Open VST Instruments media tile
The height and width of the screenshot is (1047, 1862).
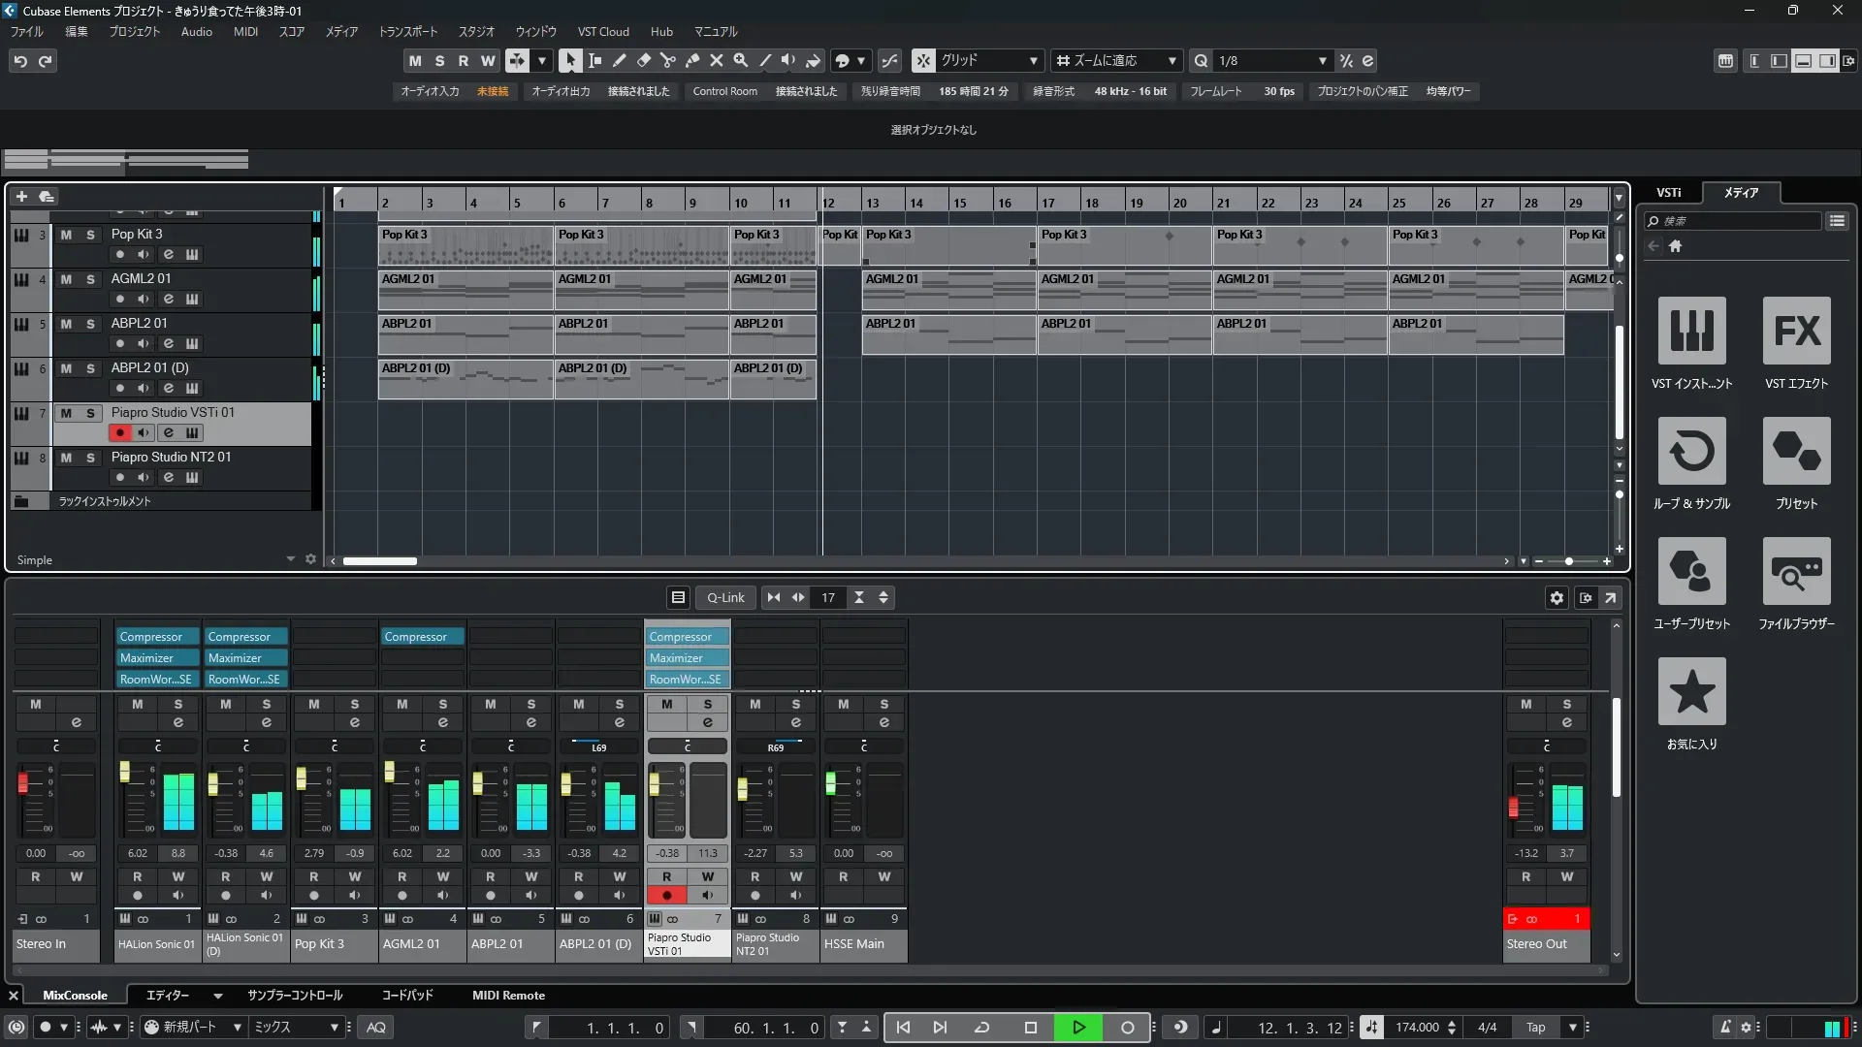(x=1691, y=332)
